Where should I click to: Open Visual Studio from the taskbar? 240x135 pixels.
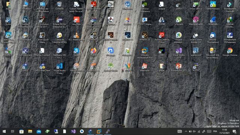(x=73, y=131)
